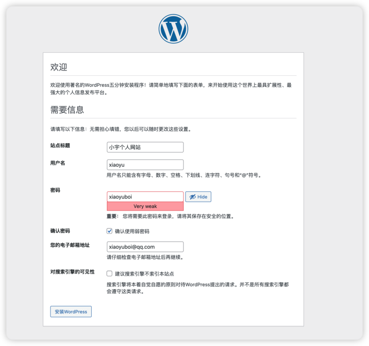Click the password field containing xiaoyuboi
Viewport: 369px width, 346px height.
145,197
